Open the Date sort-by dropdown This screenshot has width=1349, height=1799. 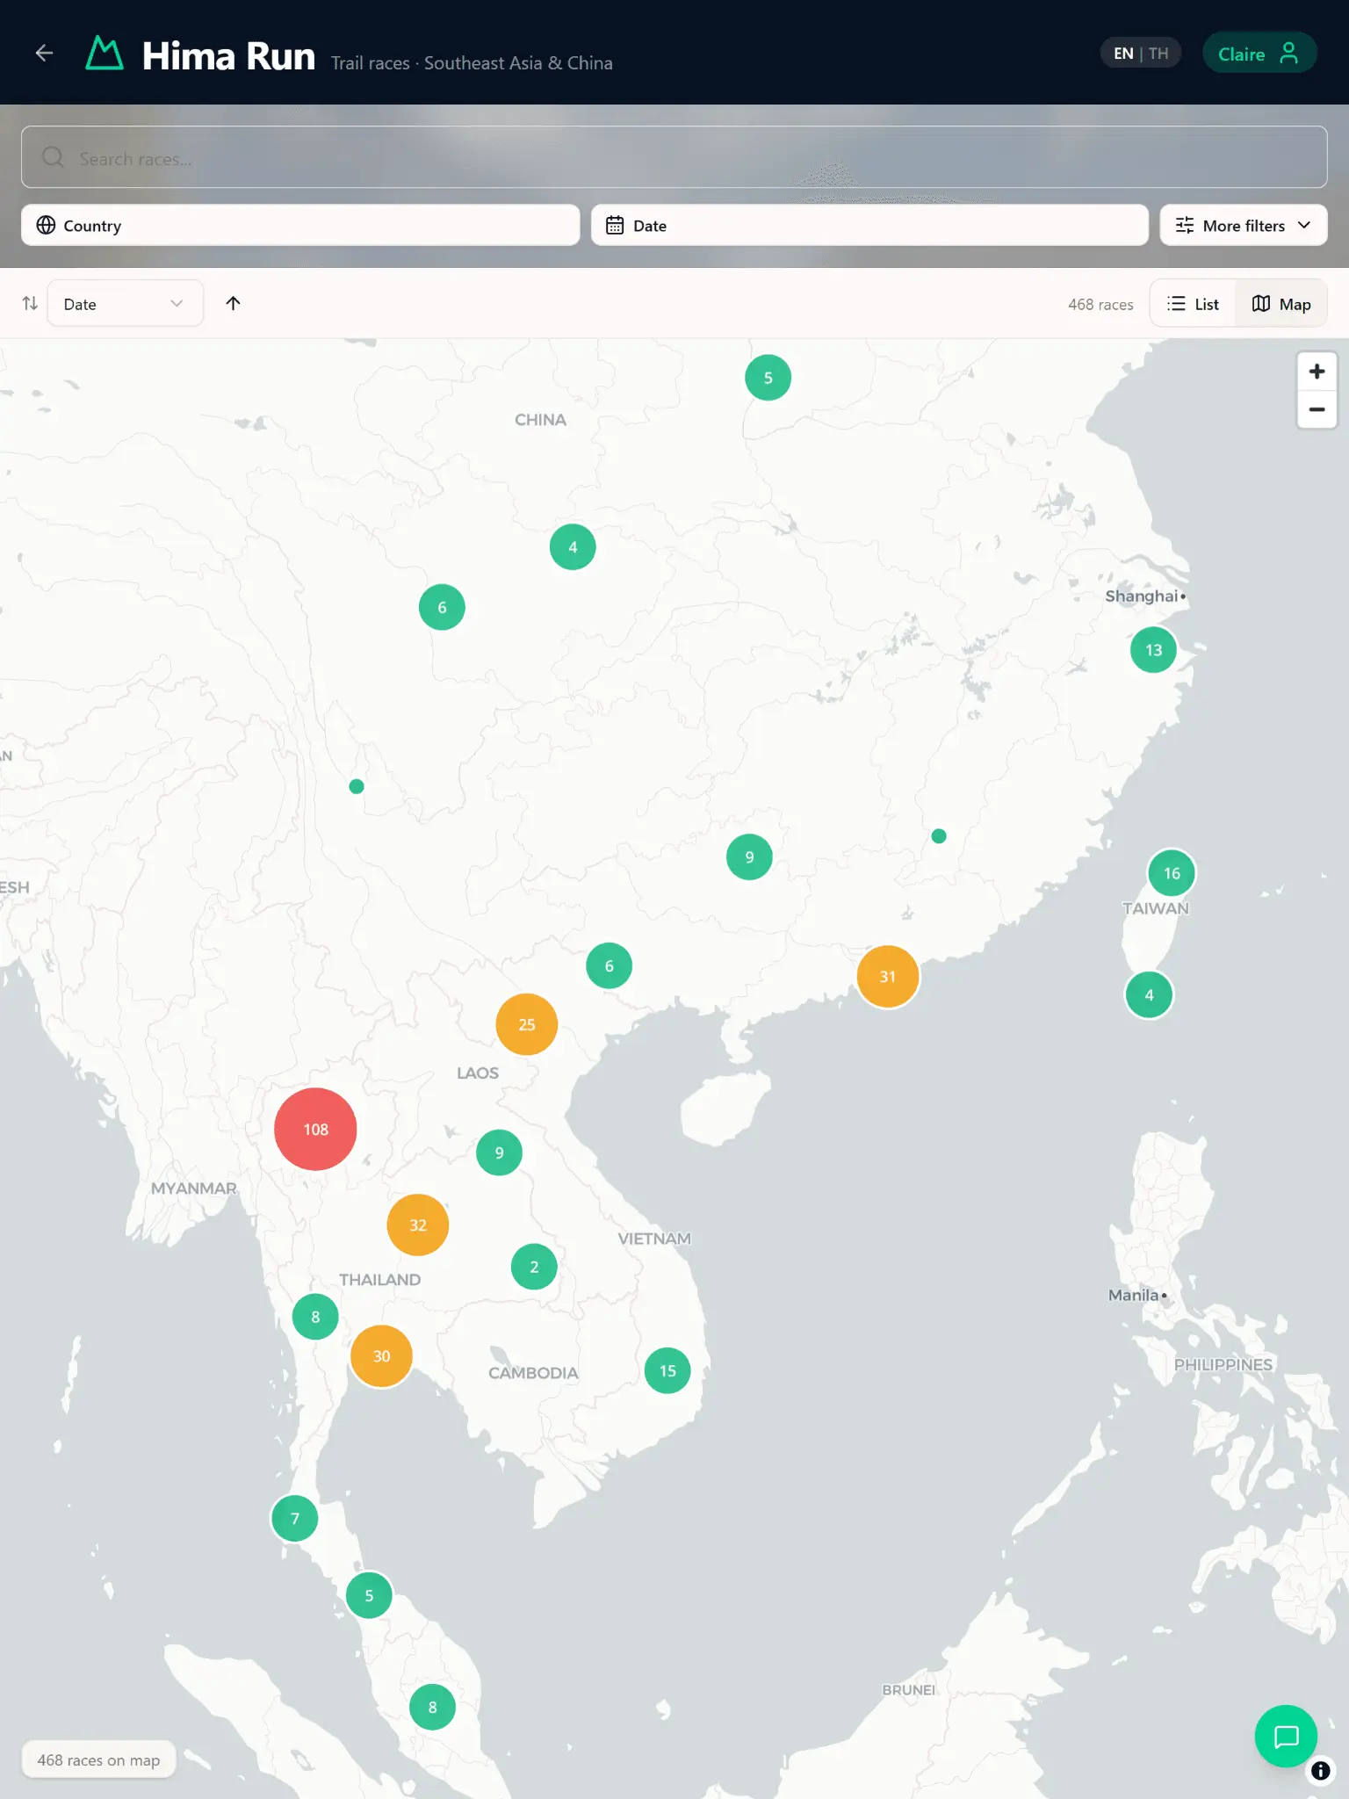(x=125, y=304)
